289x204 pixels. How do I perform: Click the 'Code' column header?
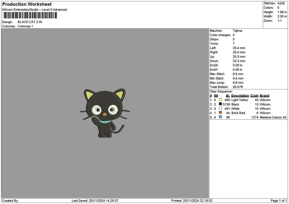[x=254, y=96]
